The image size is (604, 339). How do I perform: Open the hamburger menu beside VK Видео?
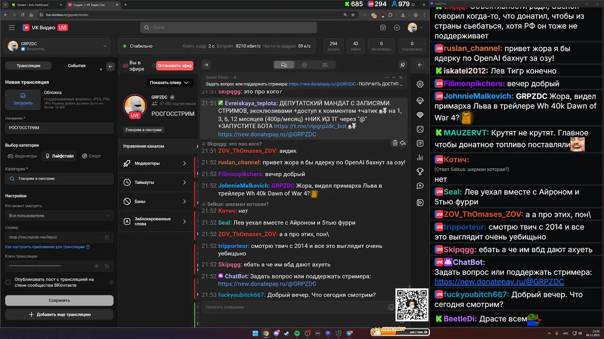[x=11, y=28]
